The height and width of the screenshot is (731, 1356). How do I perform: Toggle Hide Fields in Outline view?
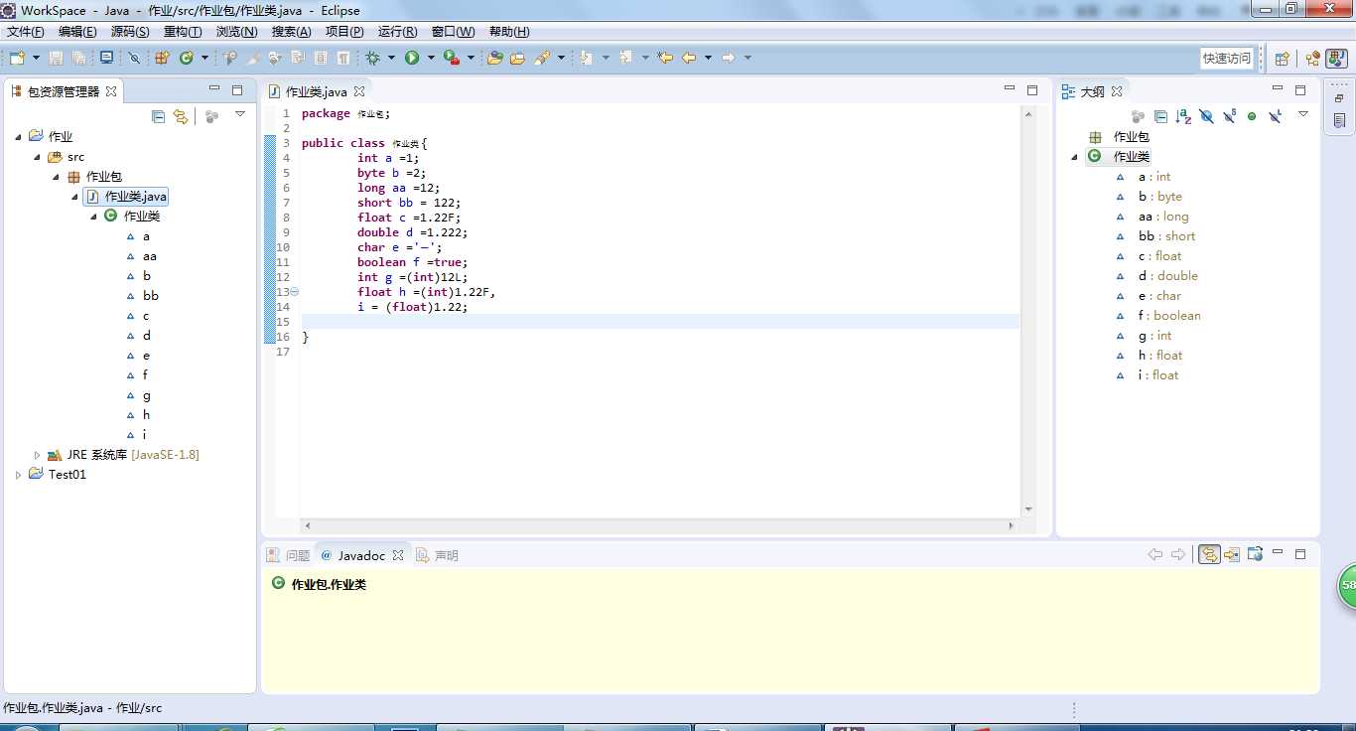point(1206,116)
